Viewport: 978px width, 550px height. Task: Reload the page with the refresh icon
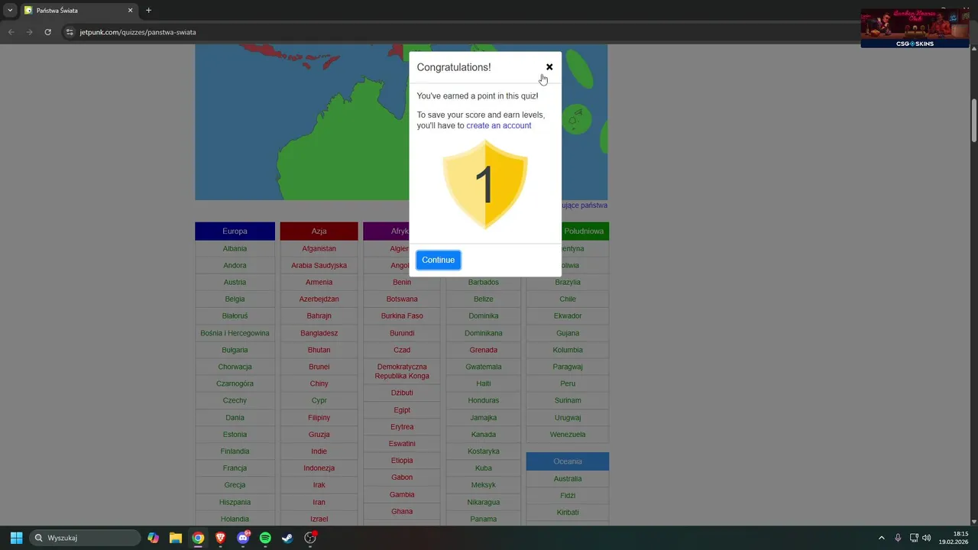click(x=47, y=32)
